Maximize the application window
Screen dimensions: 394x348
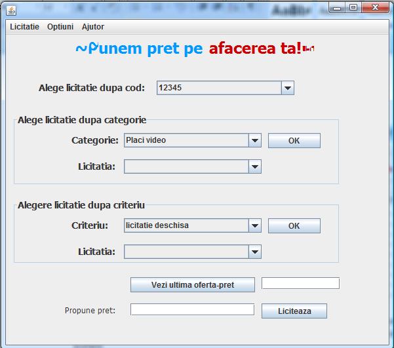tap(353, 8)
